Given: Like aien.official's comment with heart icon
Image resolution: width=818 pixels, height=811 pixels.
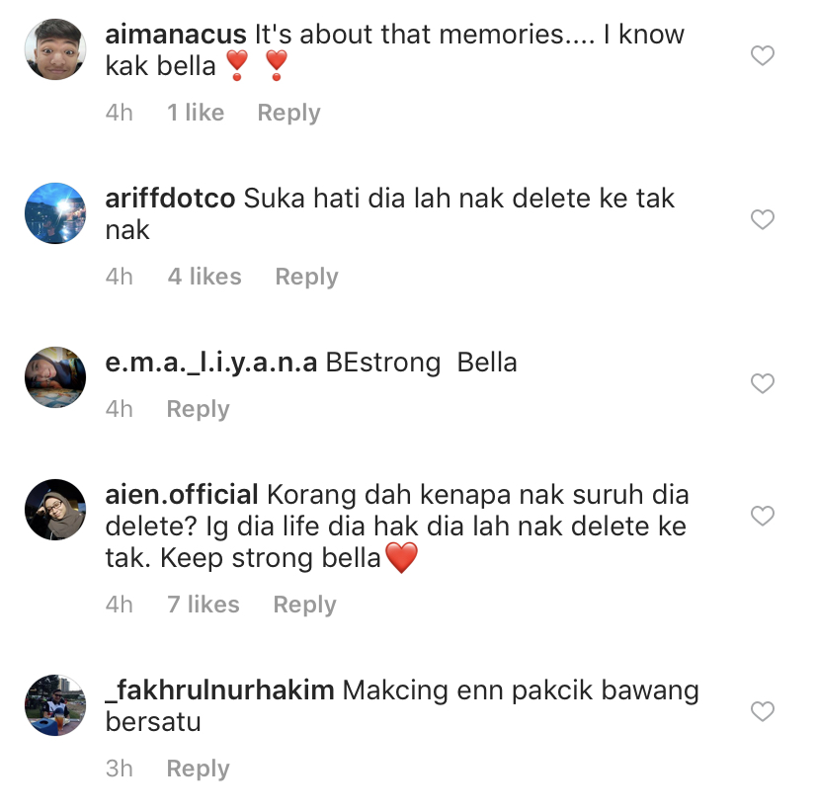Looking at the screenshot, I should coord(762,516).
